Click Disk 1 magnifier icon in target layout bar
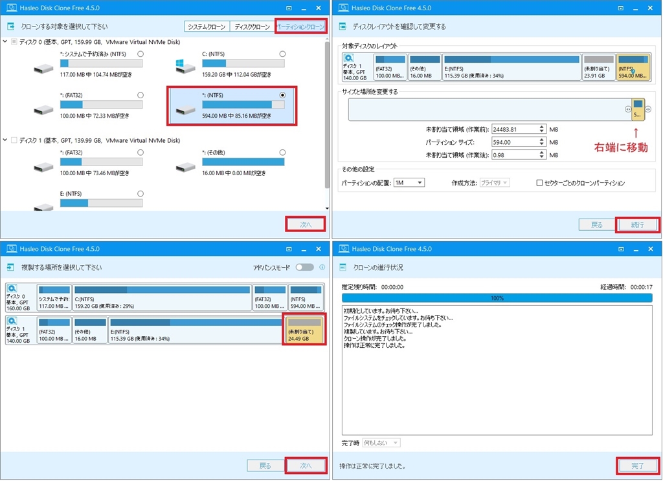The image size is (663, 481). pyautogui.click(x=348, y=58)
